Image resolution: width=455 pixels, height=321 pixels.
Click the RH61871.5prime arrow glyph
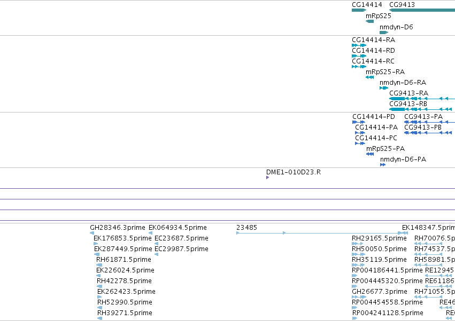point(99,265)
